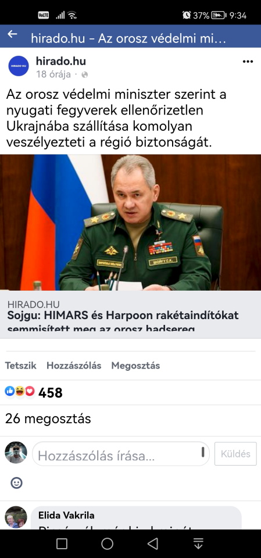Tap the back arrow in header
Image resolution: width=261 pixels, height=558 pixels.
[x=12, y=34]
